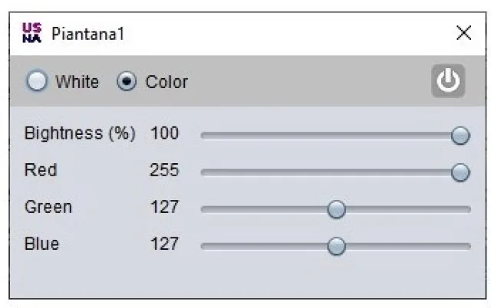Viewport: 491px width, 308px height.
Task: Click the far left of Red slider track
Action: coord(206,172)
